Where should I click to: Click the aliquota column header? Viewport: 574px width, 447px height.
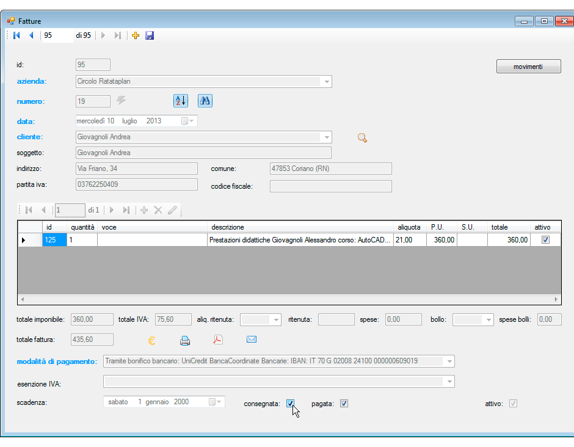410,227
